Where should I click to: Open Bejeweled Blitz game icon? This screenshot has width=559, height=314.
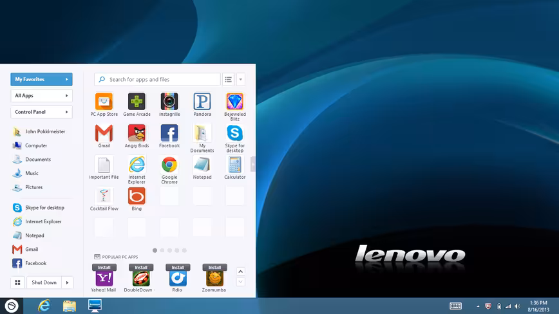tap(235, 102)
